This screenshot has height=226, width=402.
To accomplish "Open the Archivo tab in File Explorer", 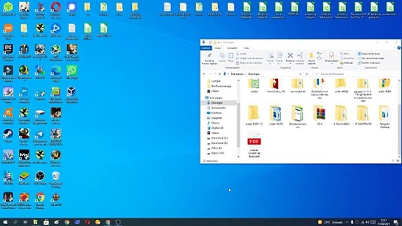I will click(206, 48).
